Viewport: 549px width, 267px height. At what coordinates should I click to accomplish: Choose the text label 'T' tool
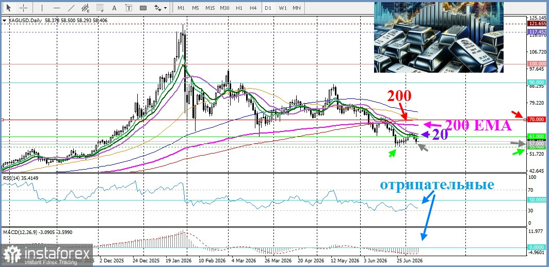coord(129,8)
